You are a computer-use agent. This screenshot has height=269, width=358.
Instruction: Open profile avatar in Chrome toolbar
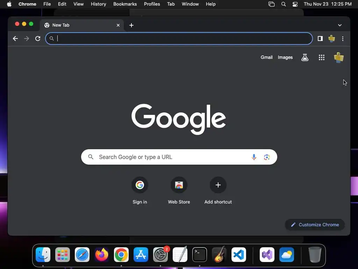pyautogui.click(x=331, y=39)
